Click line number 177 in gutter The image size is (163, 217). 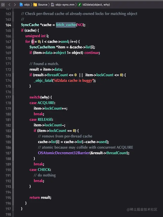[8, 97]
